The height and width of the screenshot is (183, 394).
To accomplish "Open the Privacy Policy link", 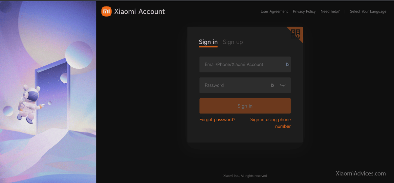I will (304, 11).
